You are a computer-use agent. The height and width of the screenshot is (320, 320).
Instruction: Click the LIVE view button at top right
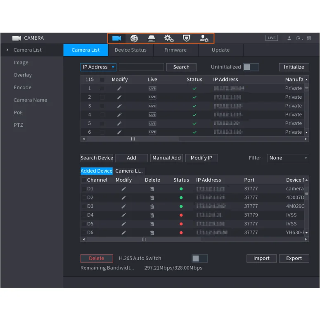click(271, 38)
